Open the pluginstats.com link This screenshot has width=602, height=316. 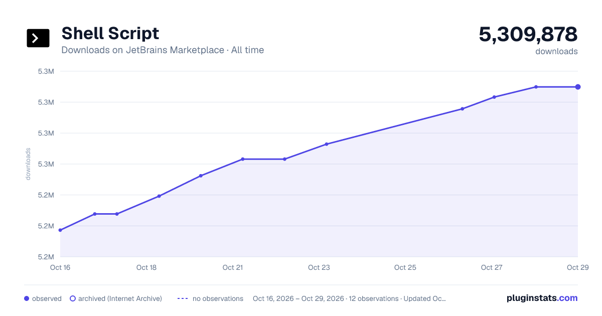click(x=542, y=298)
